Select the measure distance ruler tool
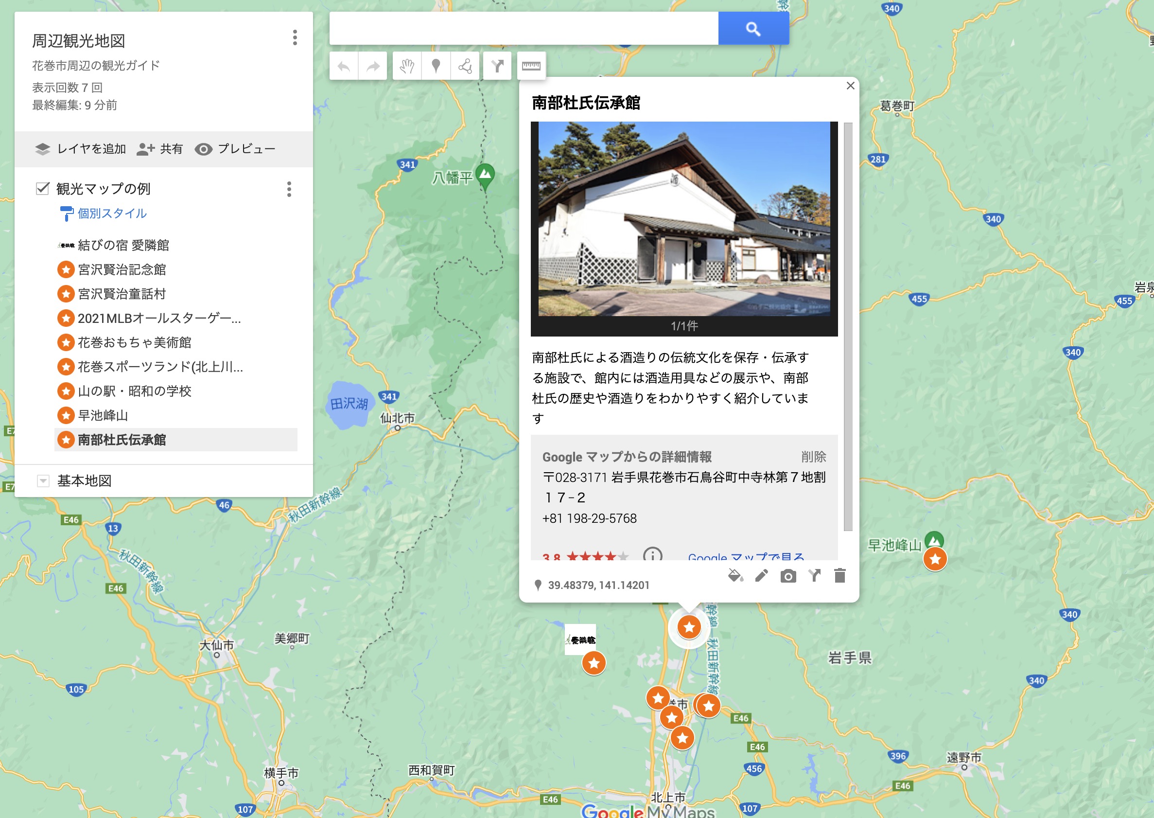Screen dimensions: 1154x818 click(x=531, y=66)
